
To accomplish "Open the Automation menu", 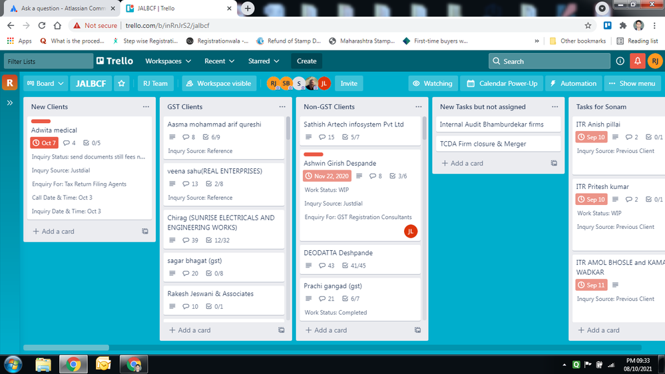I will point(573,84).
